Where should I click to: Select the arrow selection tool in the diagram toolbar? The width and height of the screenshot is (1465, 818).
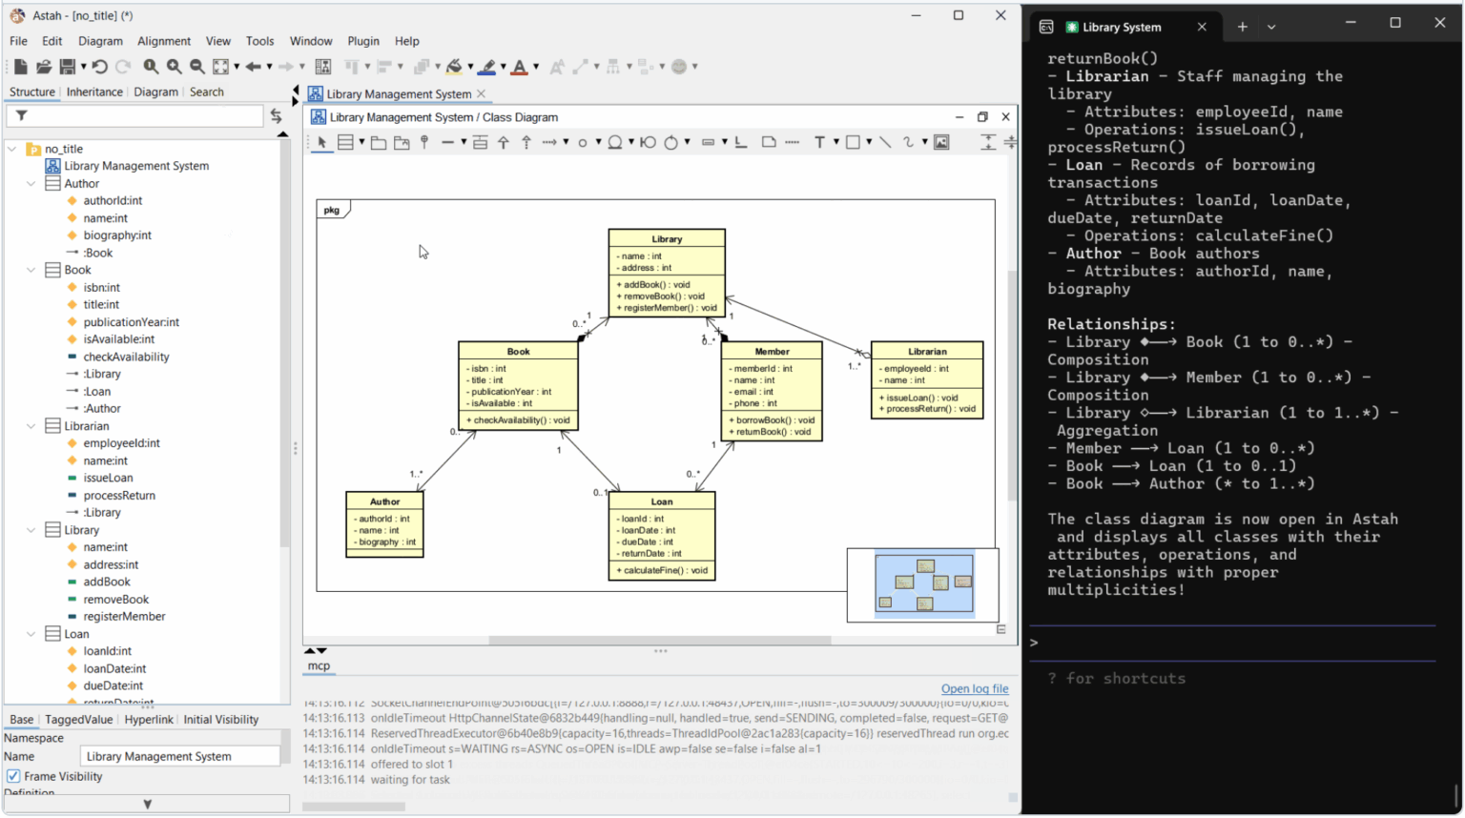click(x=320, y=142)
